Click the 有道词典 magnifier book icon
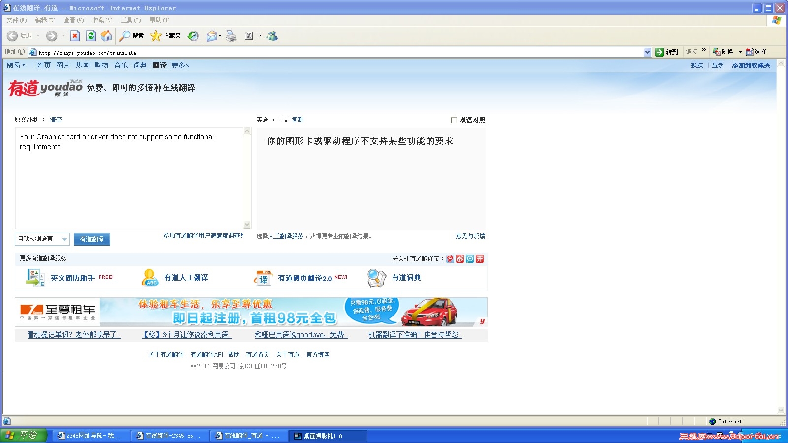 [x=377, y=278]
